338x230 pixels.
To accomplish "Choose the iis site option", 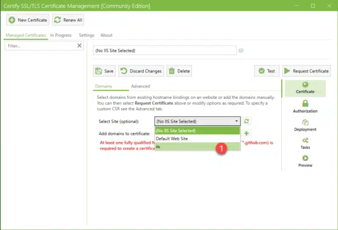I will (198, 147).
